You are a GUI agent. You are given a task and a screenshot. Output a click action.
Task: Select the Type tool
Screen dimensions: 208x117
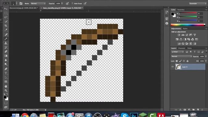coord(6,73)
